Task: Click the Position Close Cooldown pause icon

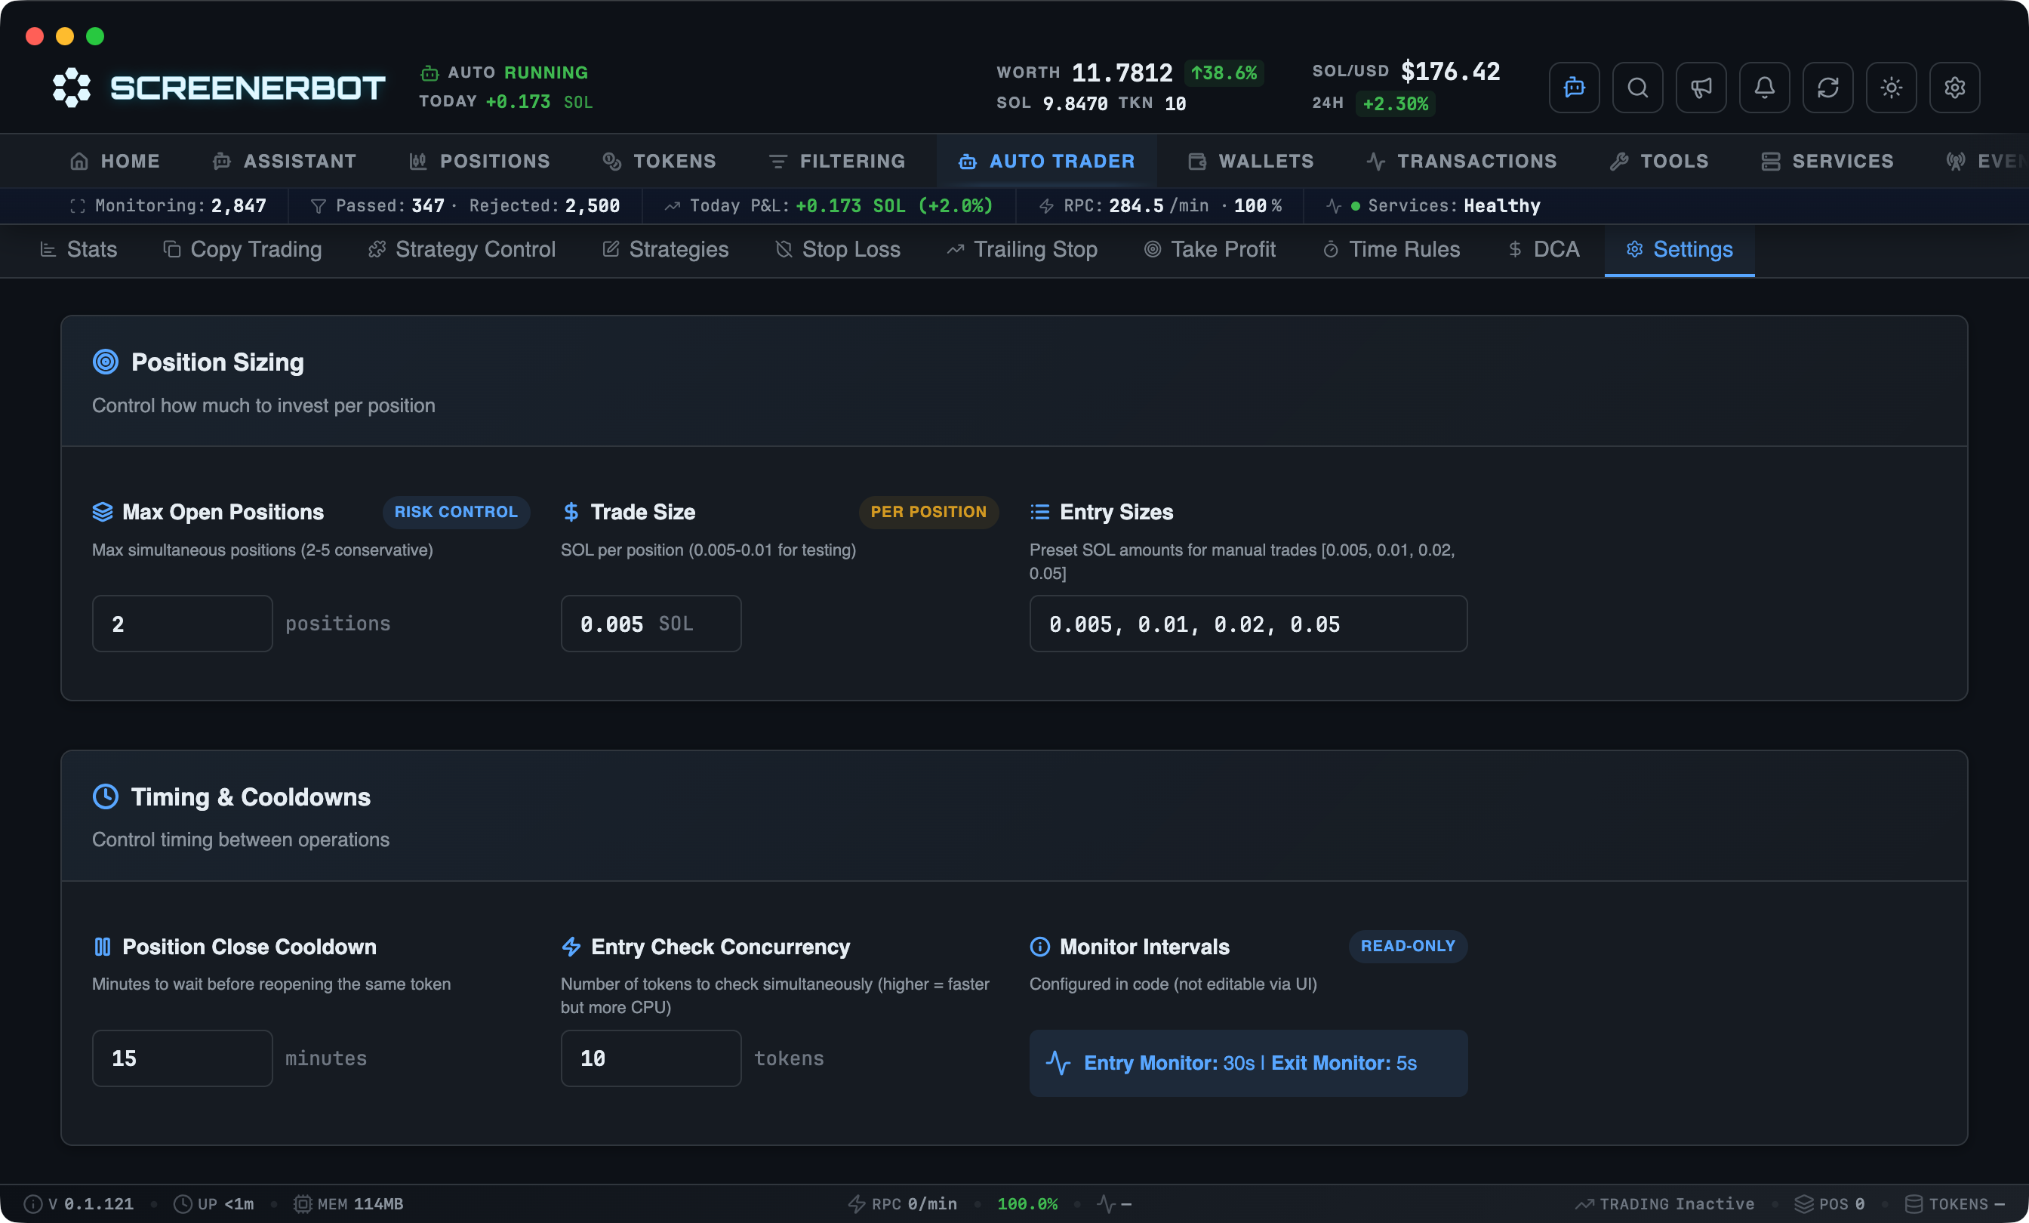Action: [x=102, y=946]
